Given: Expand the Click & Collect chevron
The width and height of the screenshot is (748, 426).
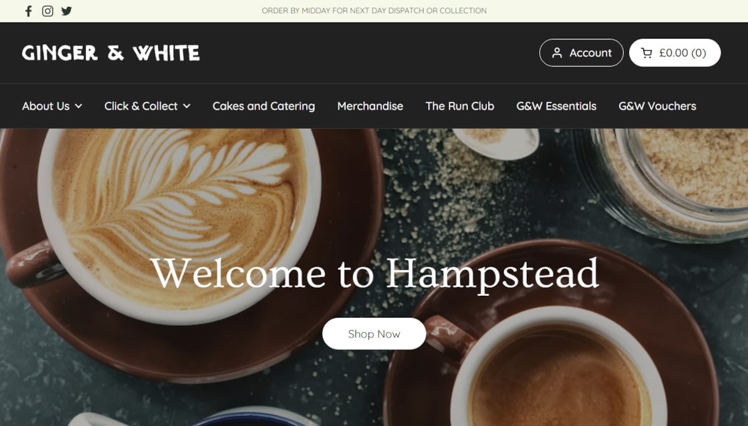Looking at the screenshot, I should (186, 107).
